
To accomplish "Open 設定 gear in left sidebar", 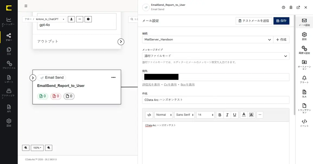I will (x=9, y=123).
